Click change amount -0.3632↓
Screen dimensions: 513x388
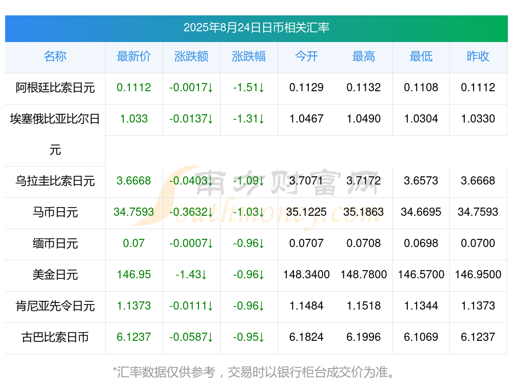point(191,212)
